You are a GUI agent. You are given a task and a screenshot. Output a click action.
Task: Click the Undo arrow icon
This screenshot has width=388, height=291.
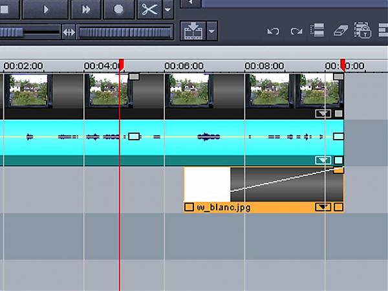pos(274,31)
